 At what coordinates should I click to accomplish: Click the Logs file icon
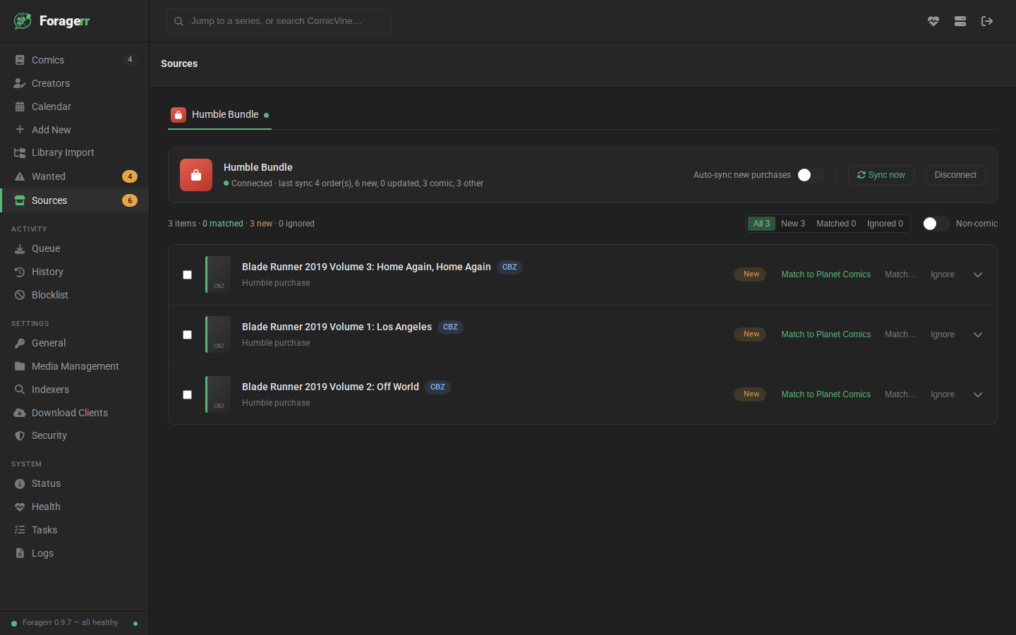point(20,553)
